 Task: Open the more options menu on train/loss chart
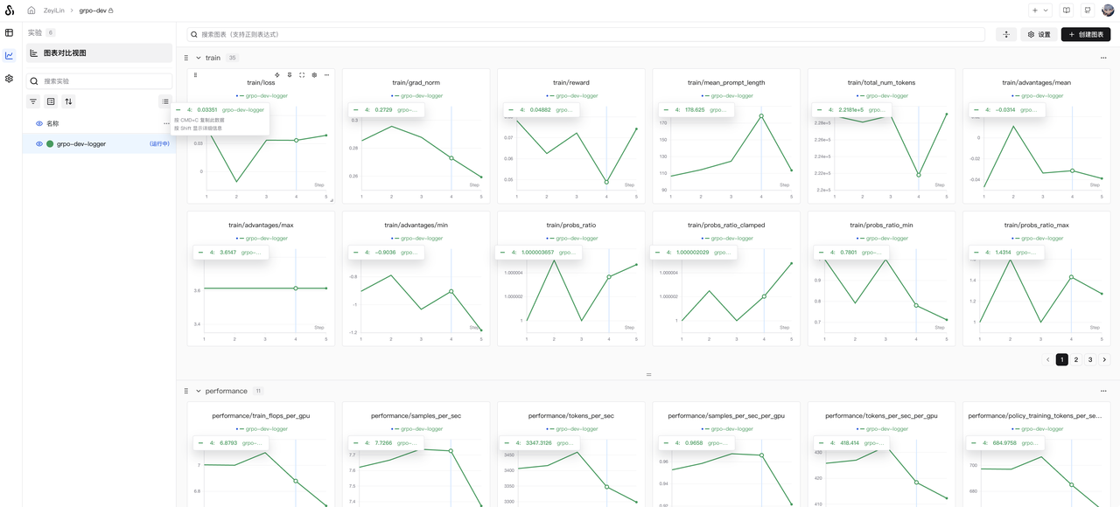coord(326,75)
